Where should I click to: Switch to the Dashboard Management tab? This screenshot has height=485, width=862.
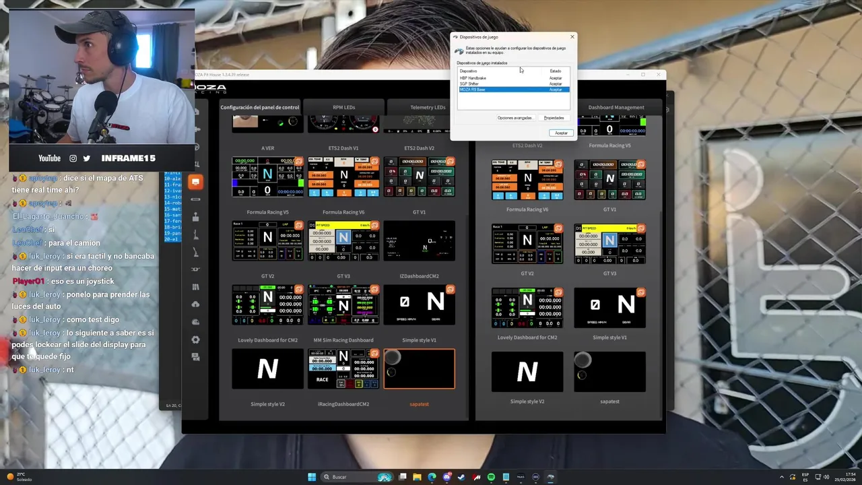click(x=616, y=107)
